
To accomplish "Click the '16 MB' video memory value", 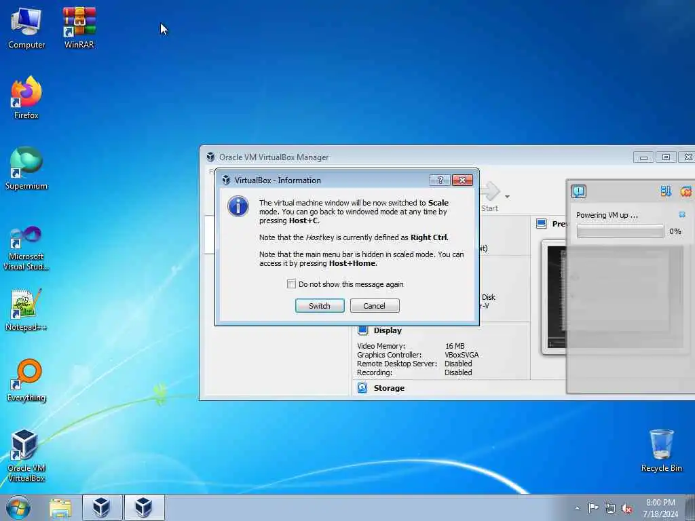I will (455, 346).
